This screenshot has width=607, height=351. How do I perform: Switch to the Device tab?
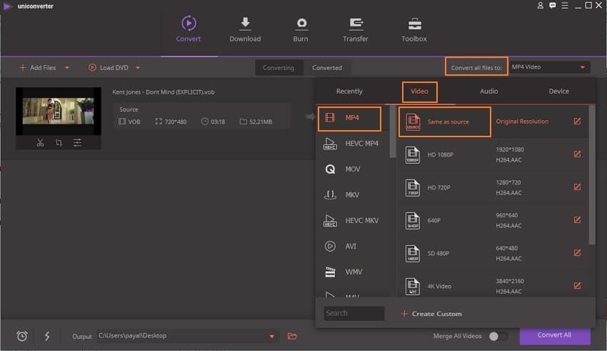pyautogui.click(x=558, y=92)
